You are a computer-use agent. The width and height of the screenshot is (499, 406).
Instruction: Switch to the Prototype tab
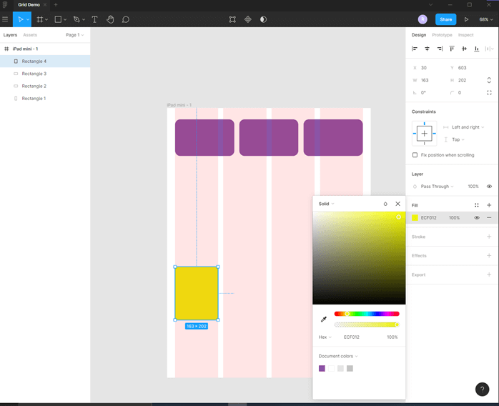(442, 34)
